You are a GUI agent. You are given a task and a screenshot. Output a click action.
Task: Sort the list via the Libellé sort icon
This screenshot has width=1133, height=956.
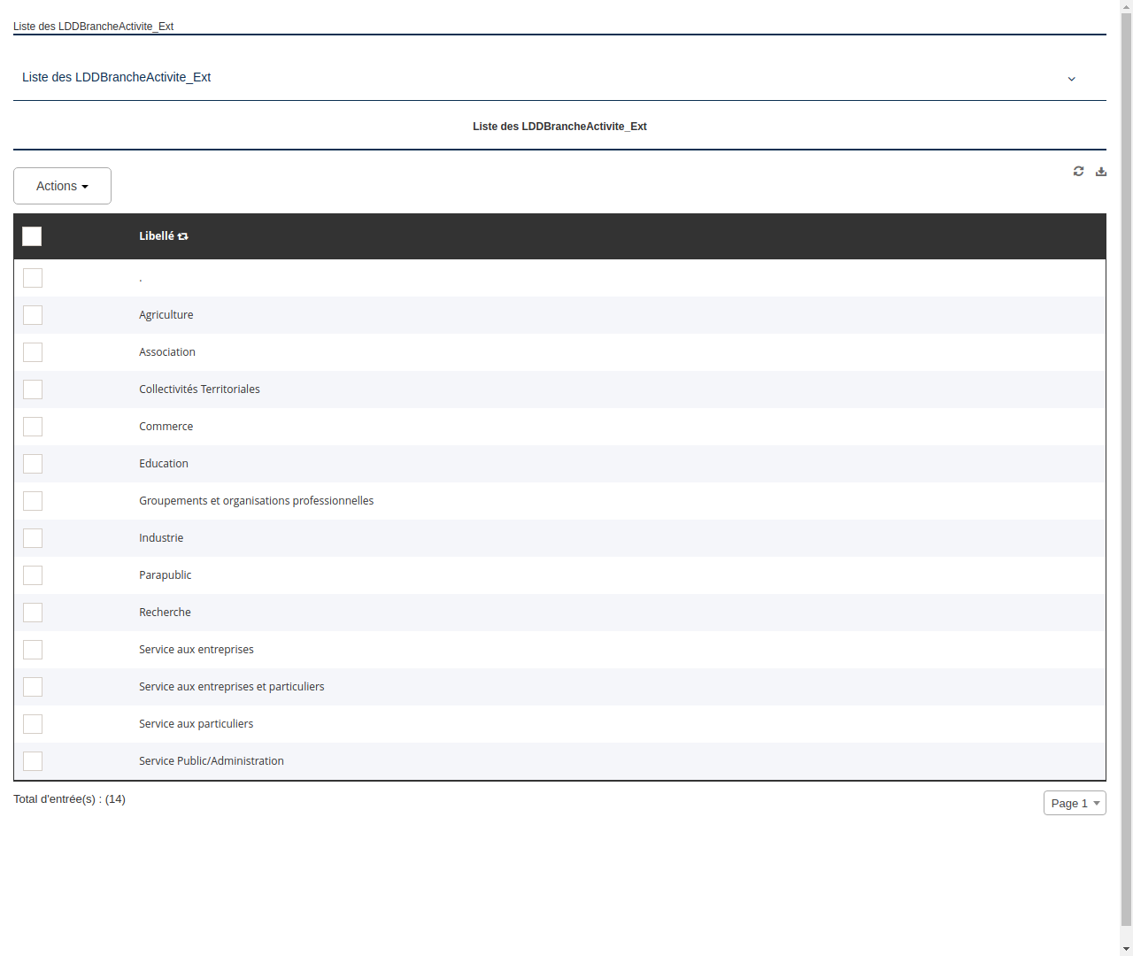[183, 236]
